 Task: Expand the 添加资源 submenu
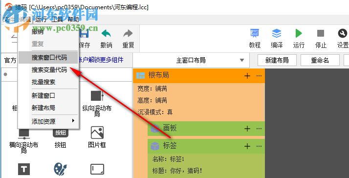(48, 122)
